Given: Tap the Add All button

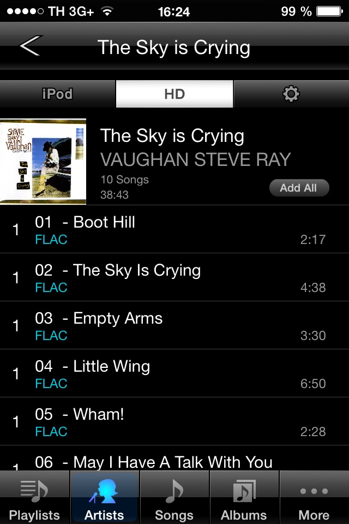Looking at the screenshot, I should 299,188.
